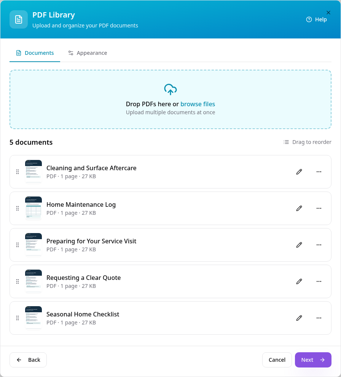Click the 5 documents heading

tap(31, 142)
